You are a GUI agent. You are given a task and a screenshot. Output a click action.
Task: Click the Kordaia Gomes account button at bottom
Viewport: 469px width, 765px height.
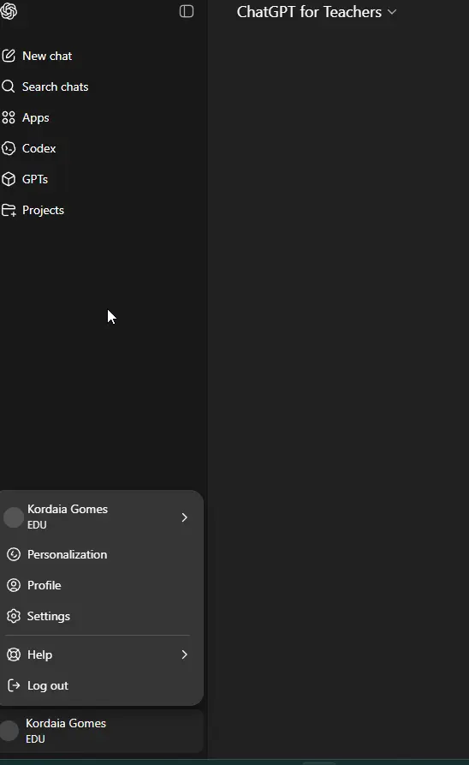point(101,731)
